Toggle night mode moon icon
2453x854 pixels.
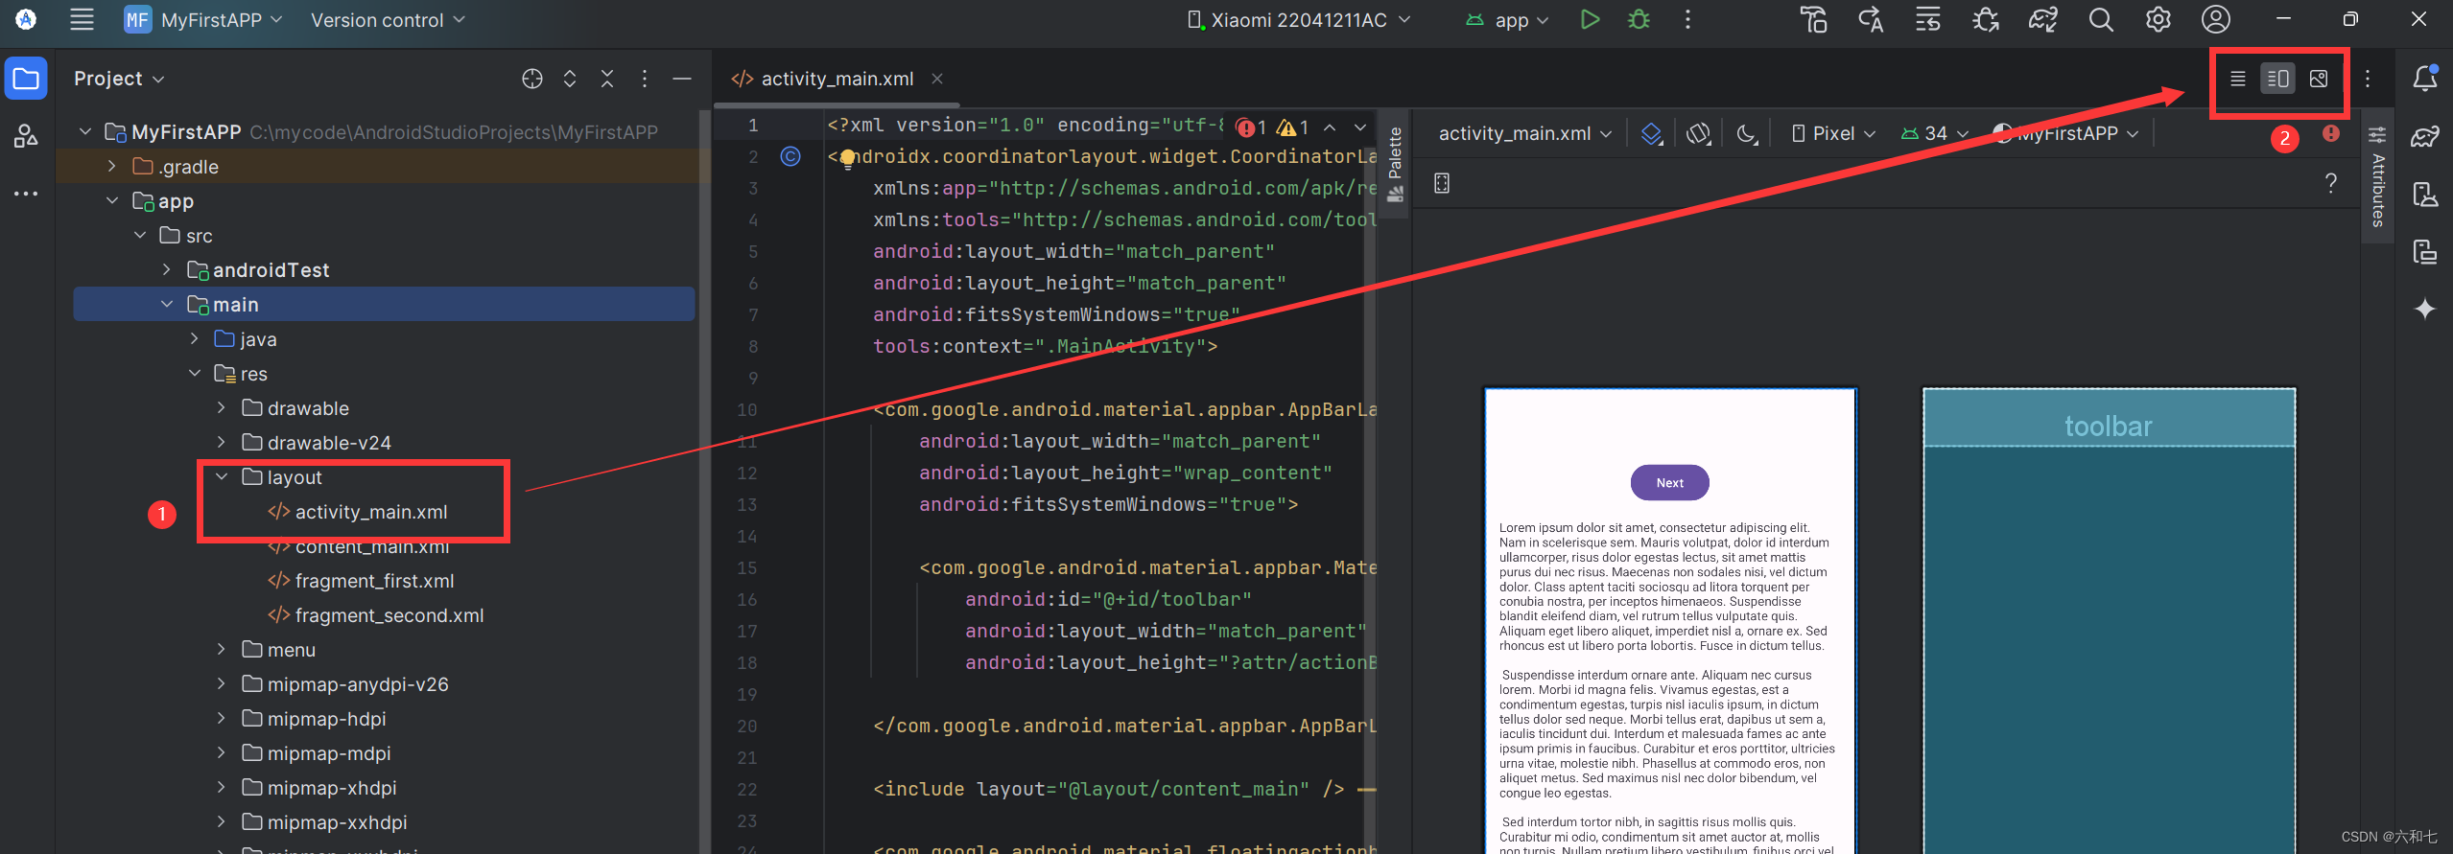point(1747,134)
